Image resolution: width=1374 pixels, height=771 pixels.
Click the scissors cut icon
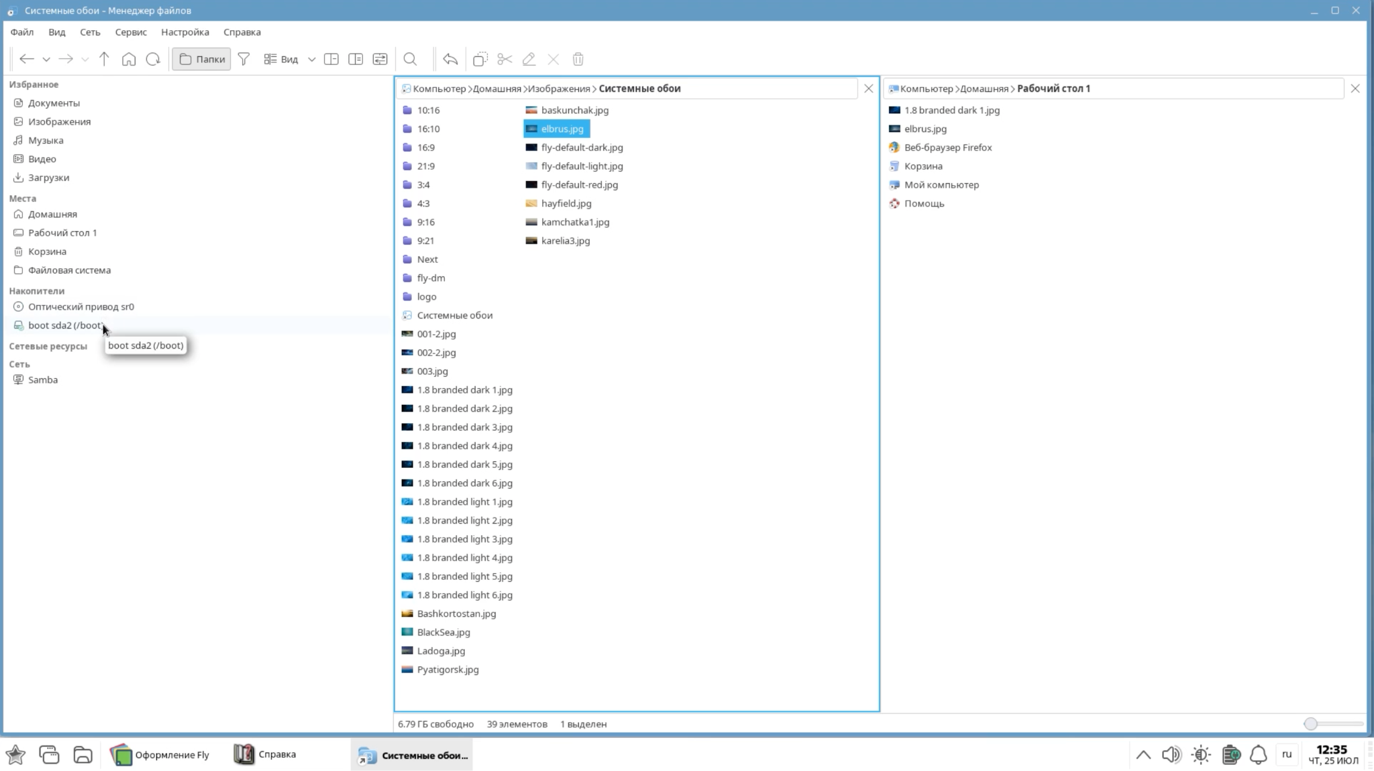coord(505,59)
